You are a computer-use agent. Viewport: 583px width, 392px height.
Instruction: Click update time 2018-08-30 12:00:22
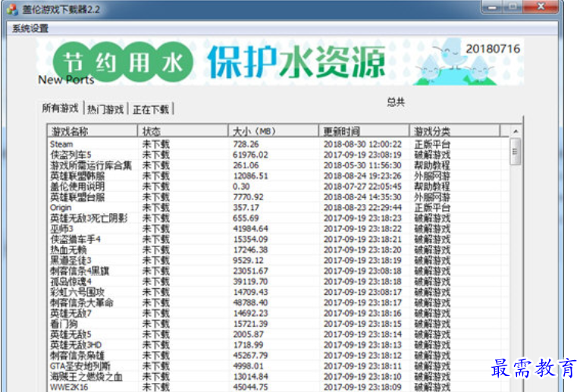(x=363, y=144)
